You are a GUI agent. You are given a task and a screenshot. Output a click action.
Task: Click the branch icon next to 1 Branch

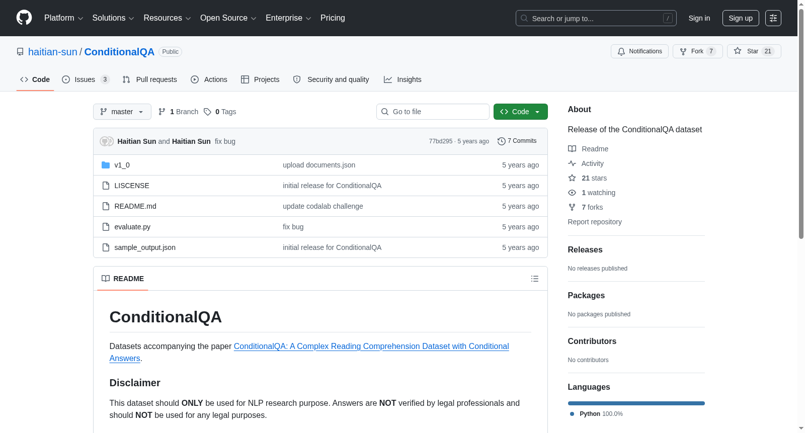point(162,112)
